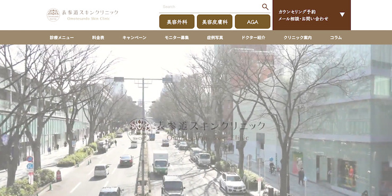Click the Omotesando Skin Clinic header logo

click(83, 15)
